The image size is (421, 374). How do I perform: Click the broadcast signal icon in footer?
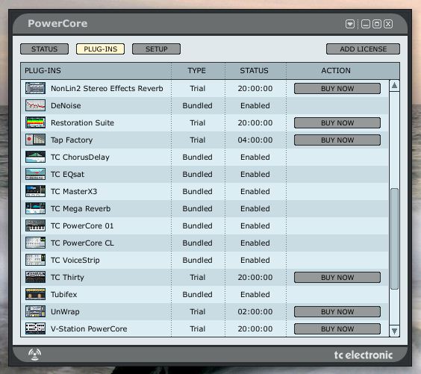[x=35, y=355]
